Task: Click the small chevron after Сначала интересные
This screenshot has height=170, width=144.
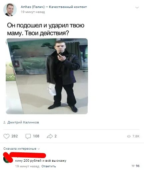Action: [x=39, y=149]
